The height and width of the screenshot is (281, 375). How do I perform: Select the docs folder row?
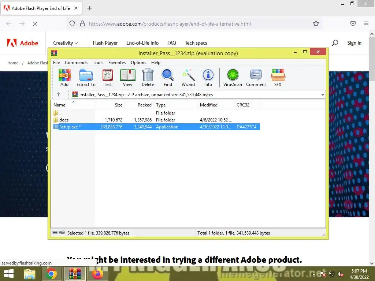tap(156, 120)
